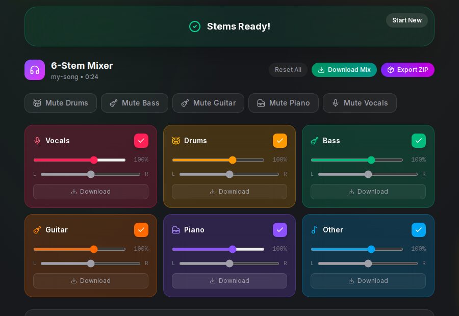
Task: Toggle the Guitar stem checkbox
Action: (x=141, y=230)
